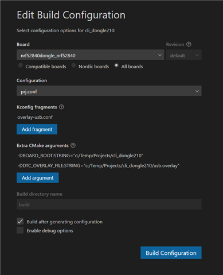Enable debug options checkbox

click(x=20, y=230)
